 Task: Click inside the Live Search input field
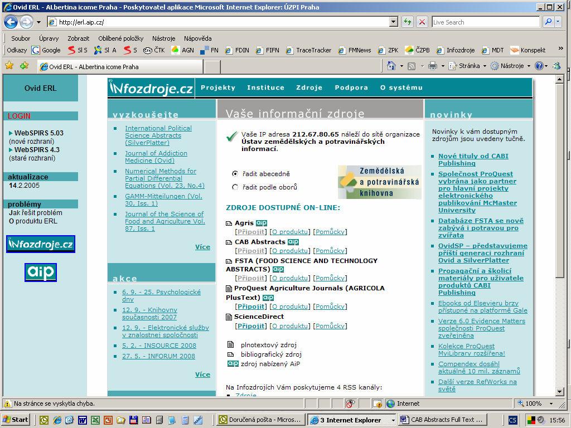486,22
